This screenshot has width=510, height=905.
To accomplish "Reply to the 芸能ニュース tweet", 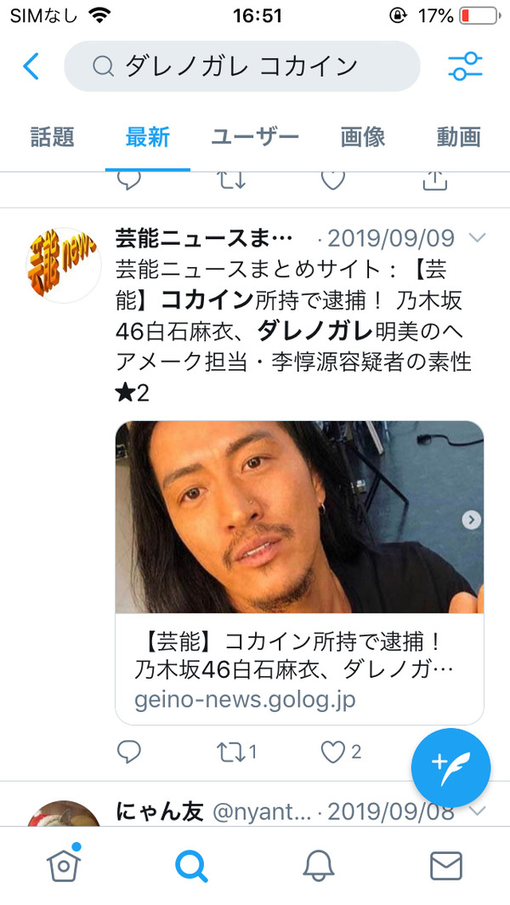I will coord(128,752).
